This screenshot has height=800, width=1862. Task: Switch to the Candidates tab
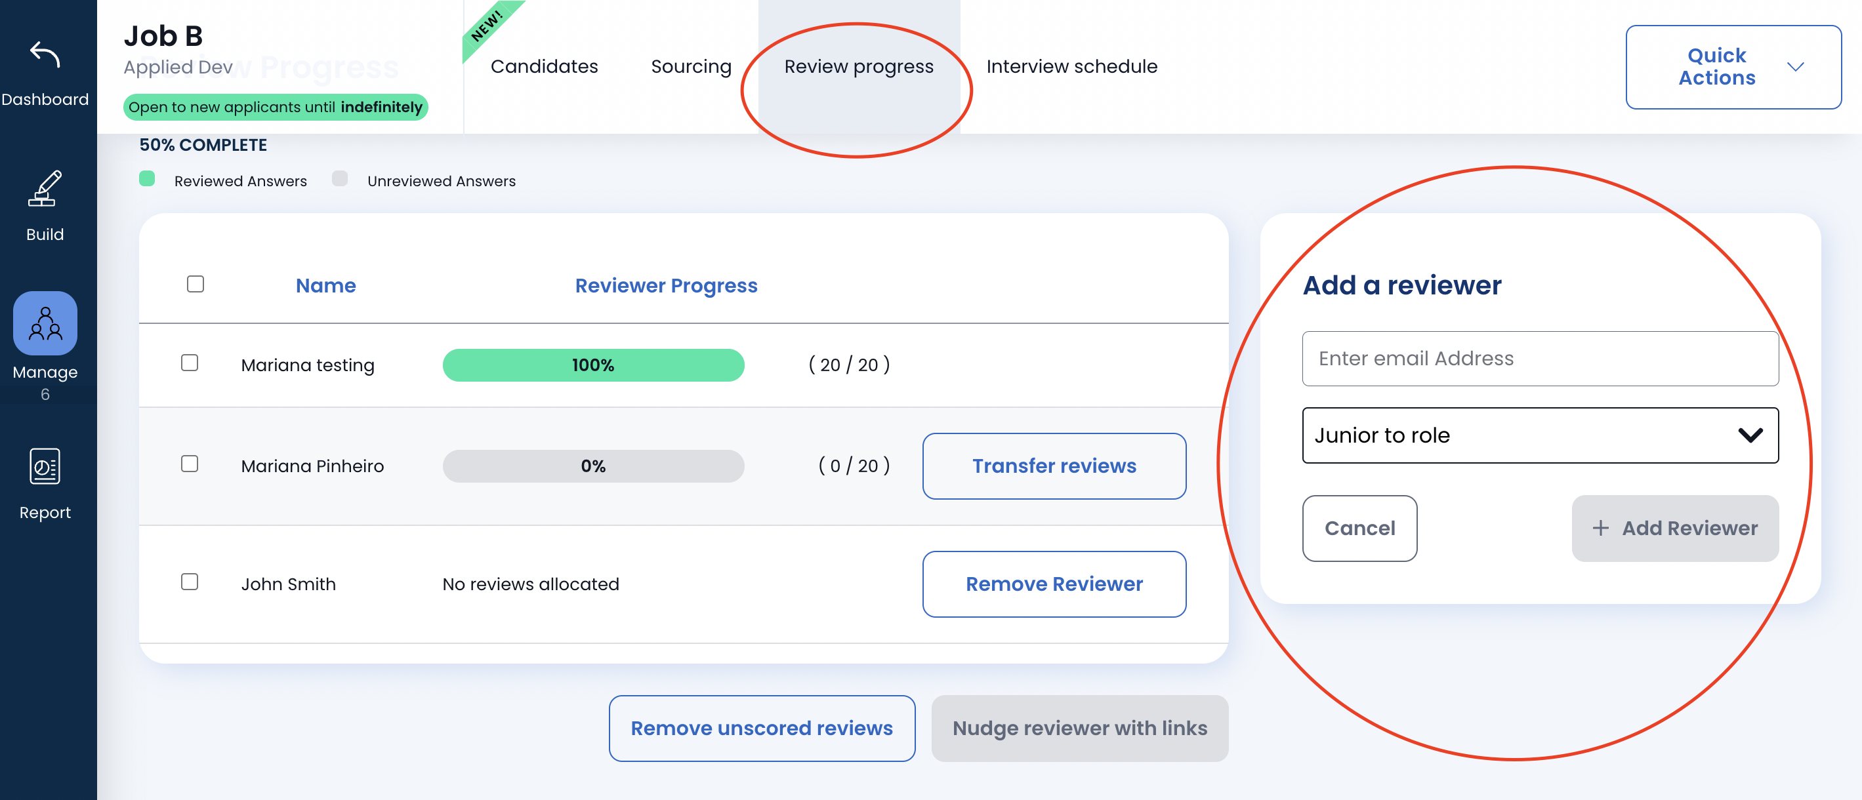(545, 66)
